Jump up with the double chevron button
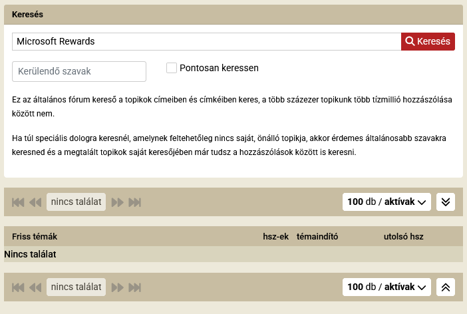This screenshot has height=314, width=467. [x=446, y=287]
